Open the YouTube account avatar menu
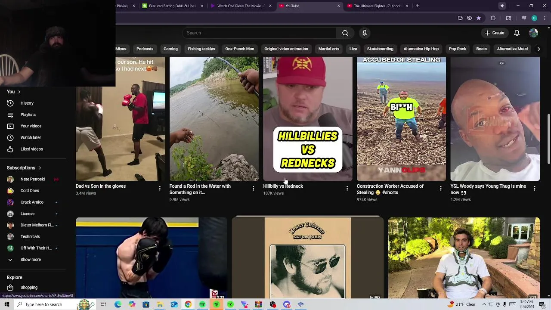The height and width of the screenshot is (310, 551). pos(533,33)
